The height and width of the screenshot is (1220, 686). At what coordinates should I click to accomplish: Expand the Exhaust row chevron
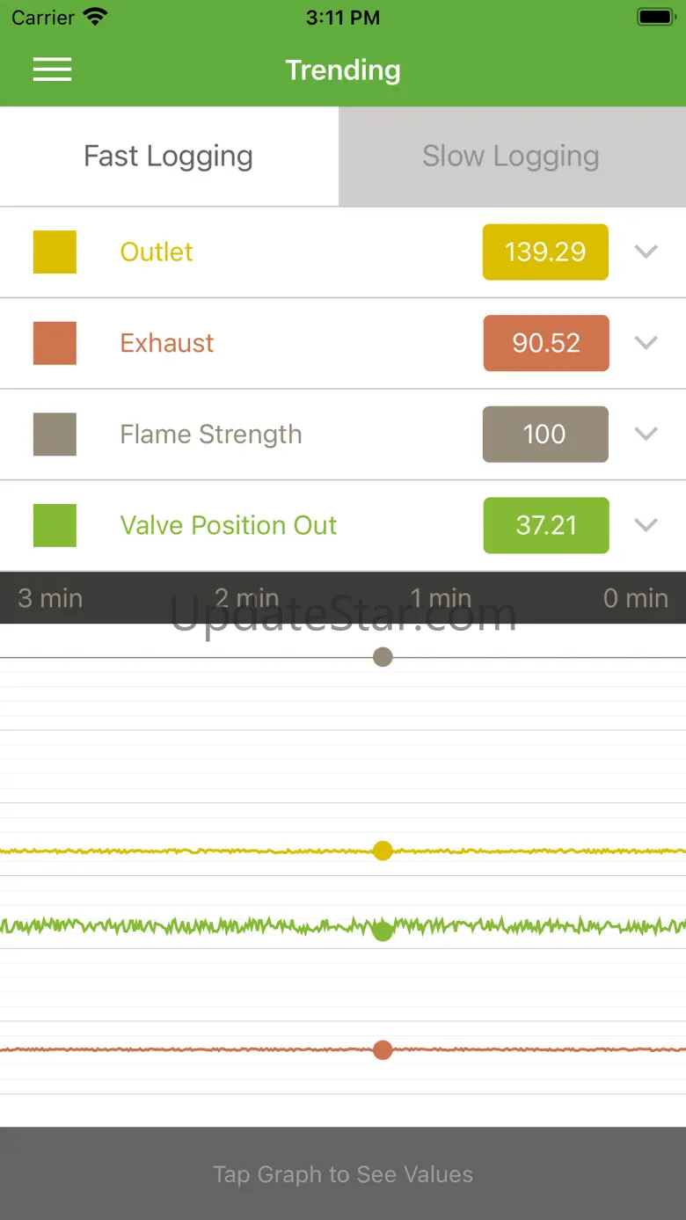[x=646, y=343]
